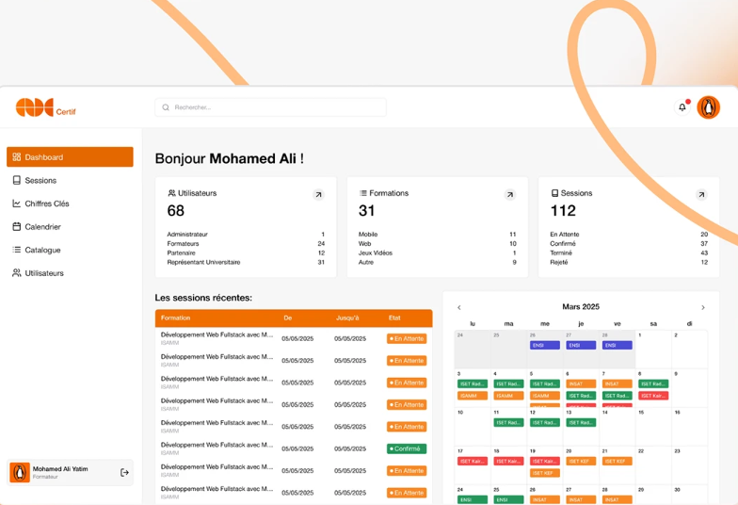The width and height of the screenshot is (738, 505).
Task: Go to previous month in calendar
Action: [x=459, y=307]
